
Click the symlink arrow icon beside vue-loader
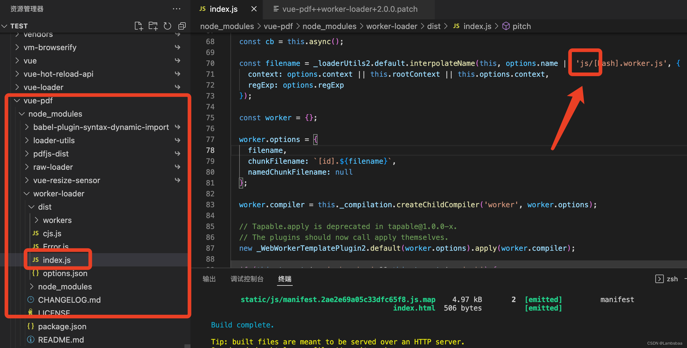[x=178, y=87]
